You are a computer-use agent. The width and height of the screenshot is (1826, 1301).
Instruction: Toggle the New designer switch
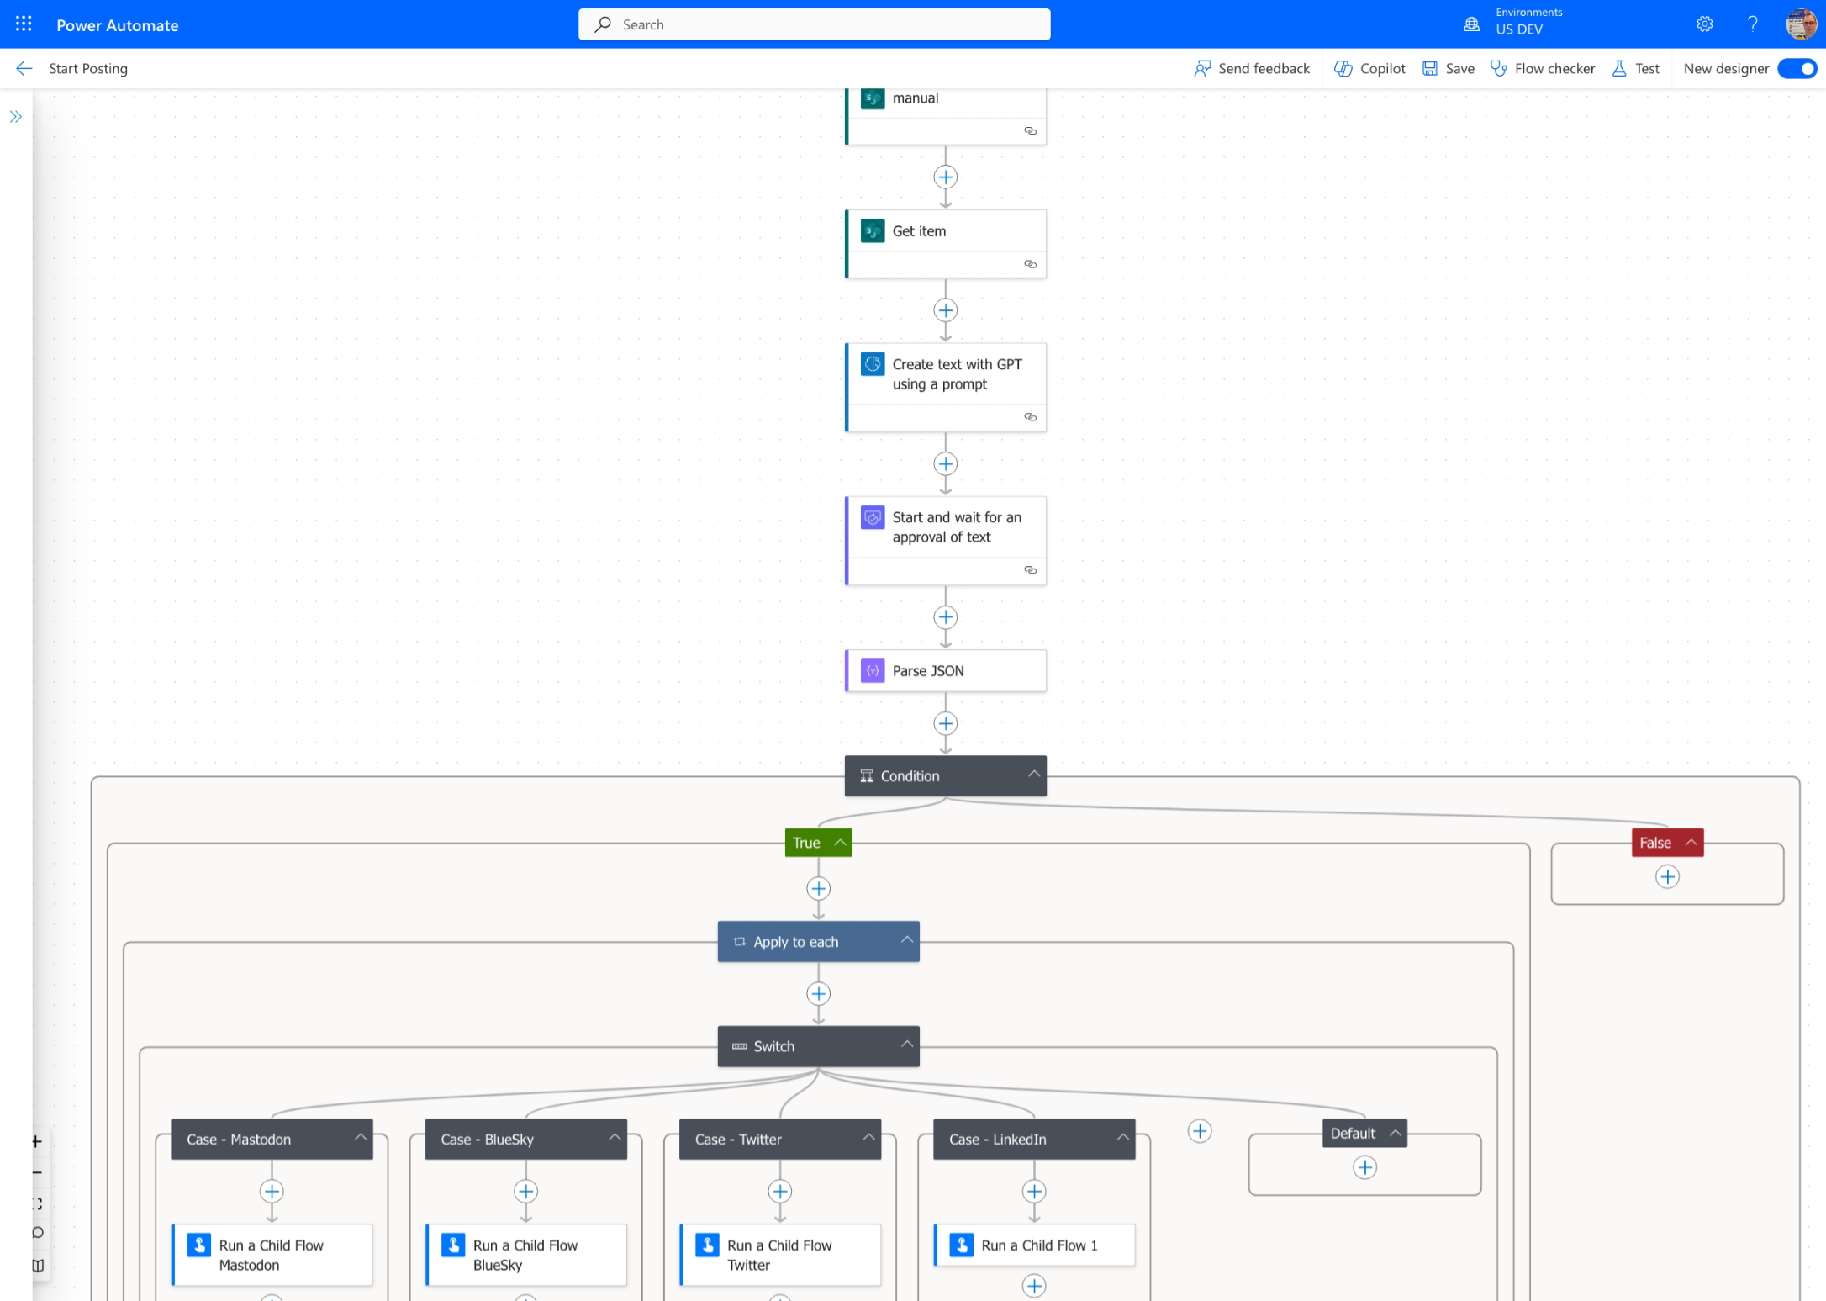(1797, 69)
